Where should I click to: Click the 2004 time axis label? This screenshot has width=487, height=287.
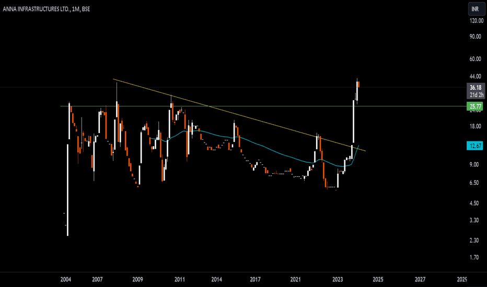[x=65, y=279]
